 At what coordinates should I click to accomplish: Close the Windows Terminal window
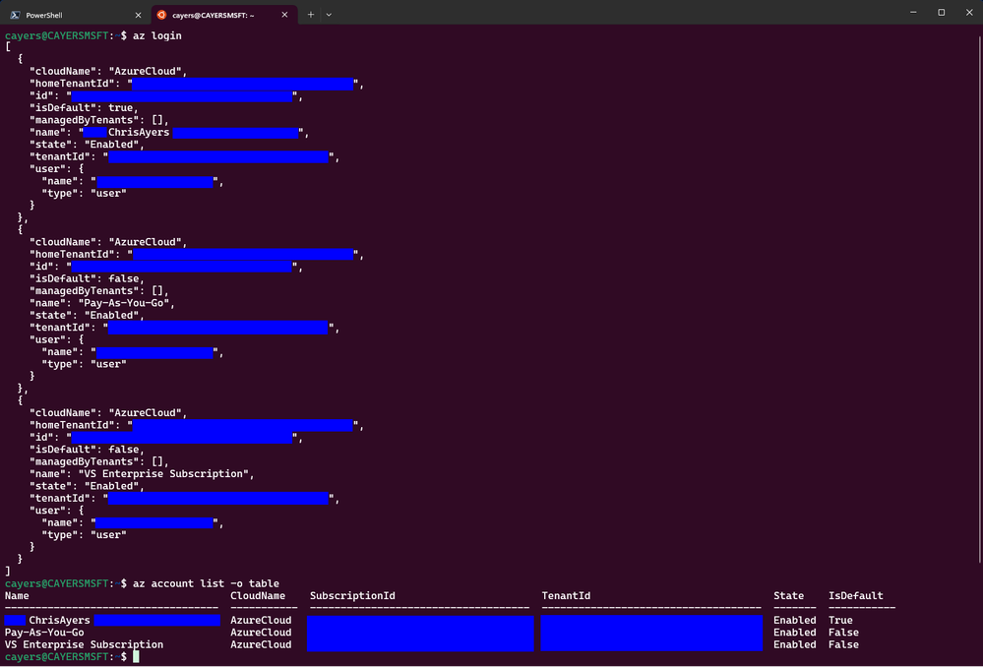[969, 12]
